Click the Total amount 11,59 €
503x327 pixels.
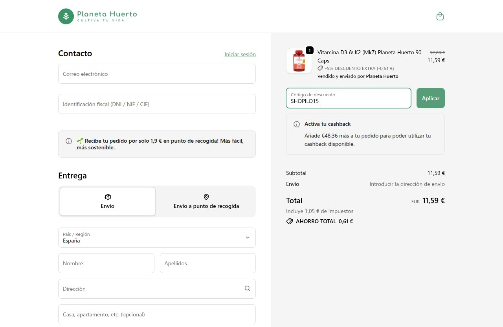433,200
